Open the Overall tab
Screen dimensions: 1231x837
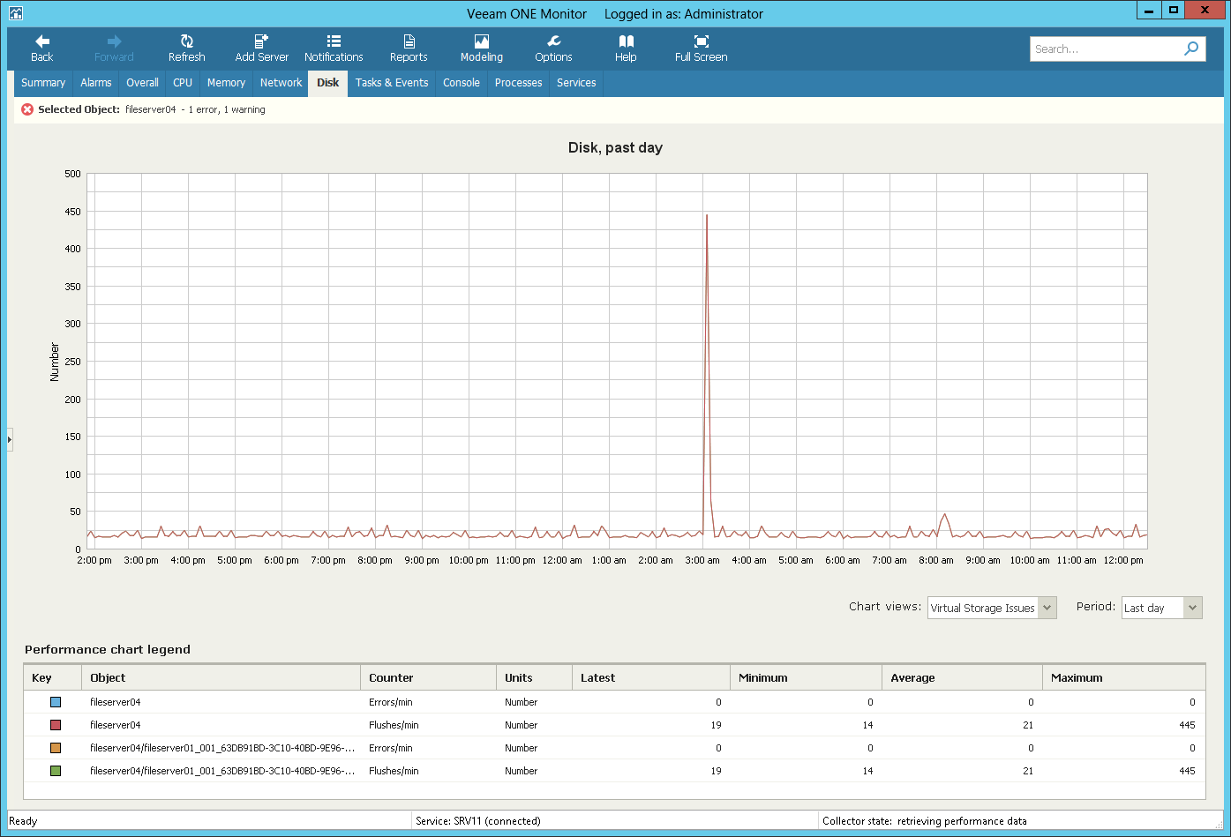click(142, 83)
